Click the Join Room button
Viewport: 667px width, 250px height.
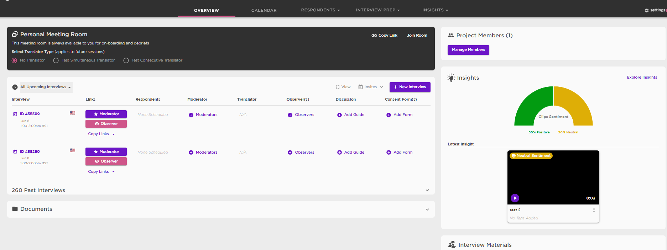tap(417, 35)
